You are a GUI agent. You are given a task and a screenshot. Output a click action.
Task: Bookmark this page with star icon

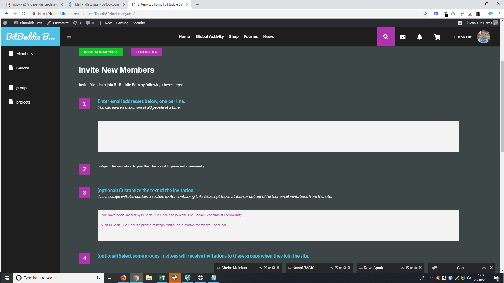pos(425,14)
